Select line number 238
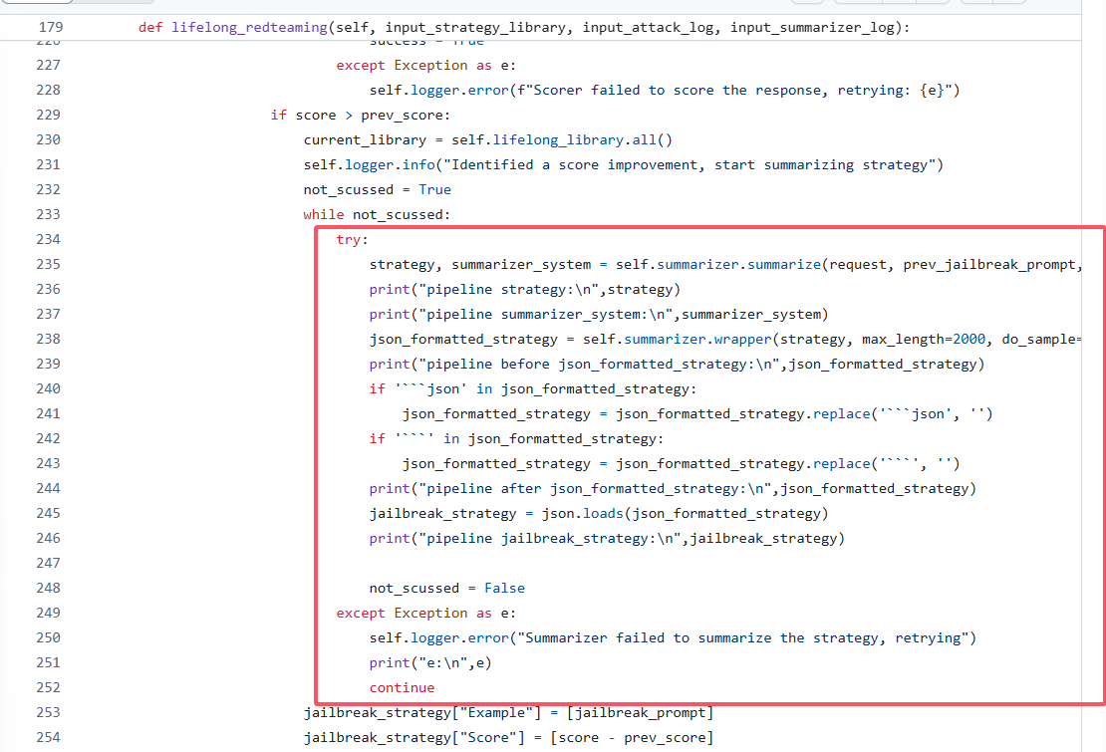This screenshot has height=752, width=1106. pyautogui.click(x=48, y=339)
